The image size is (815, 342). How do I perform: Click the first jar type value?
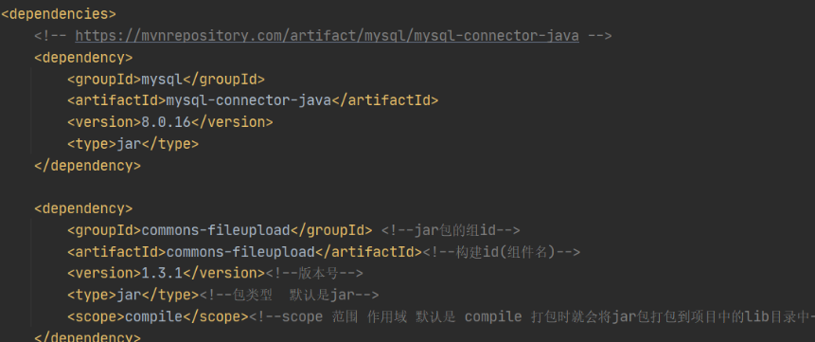[x=129, y=144]
